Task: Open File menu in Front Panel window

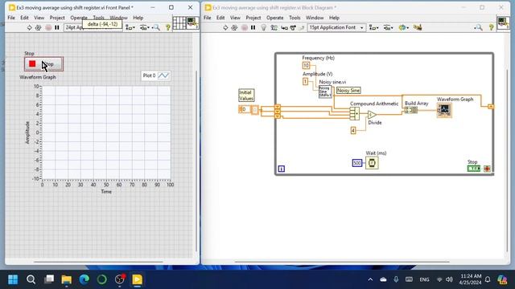Action: (11, 18)
